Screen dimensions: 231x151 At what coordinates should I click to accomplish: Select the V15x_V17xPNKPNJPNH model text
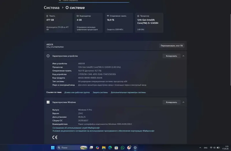coord(55,47)
